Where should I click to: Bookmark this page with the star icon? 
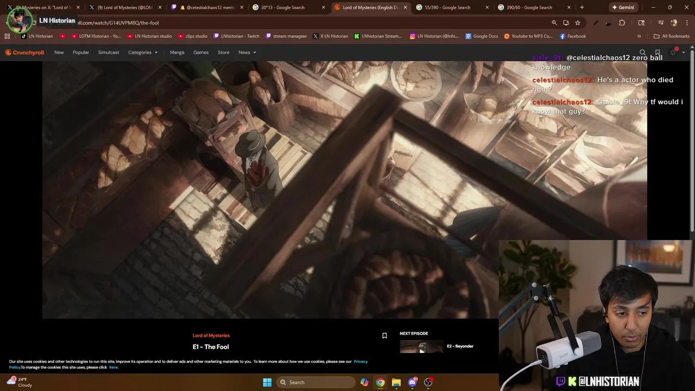click(578, 23)
